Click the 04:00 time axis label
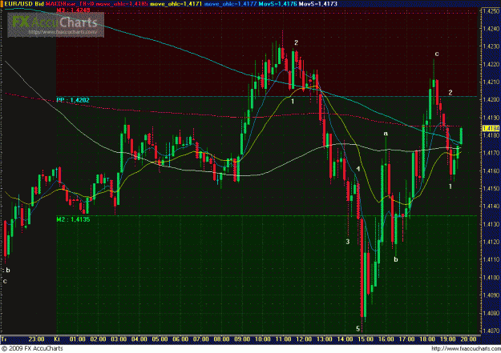The width and height of the screenshot is (501, 353). (139, 339)
